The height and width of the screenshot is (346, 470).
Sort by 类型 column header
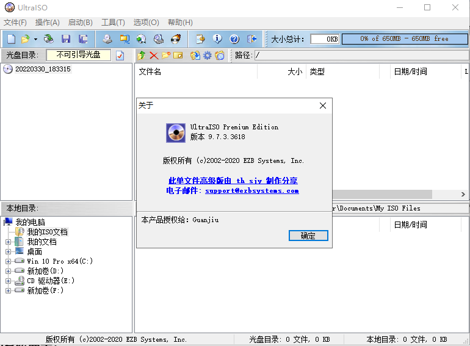tap(342, 71)
